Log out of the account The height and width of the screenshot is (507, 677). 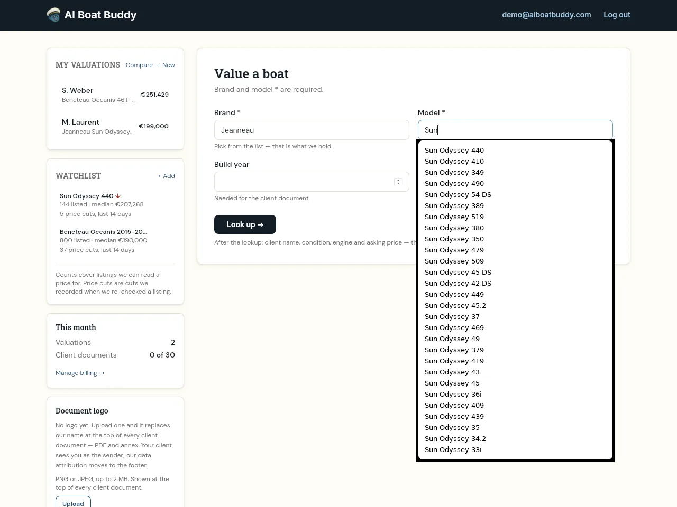coord(617,15)
